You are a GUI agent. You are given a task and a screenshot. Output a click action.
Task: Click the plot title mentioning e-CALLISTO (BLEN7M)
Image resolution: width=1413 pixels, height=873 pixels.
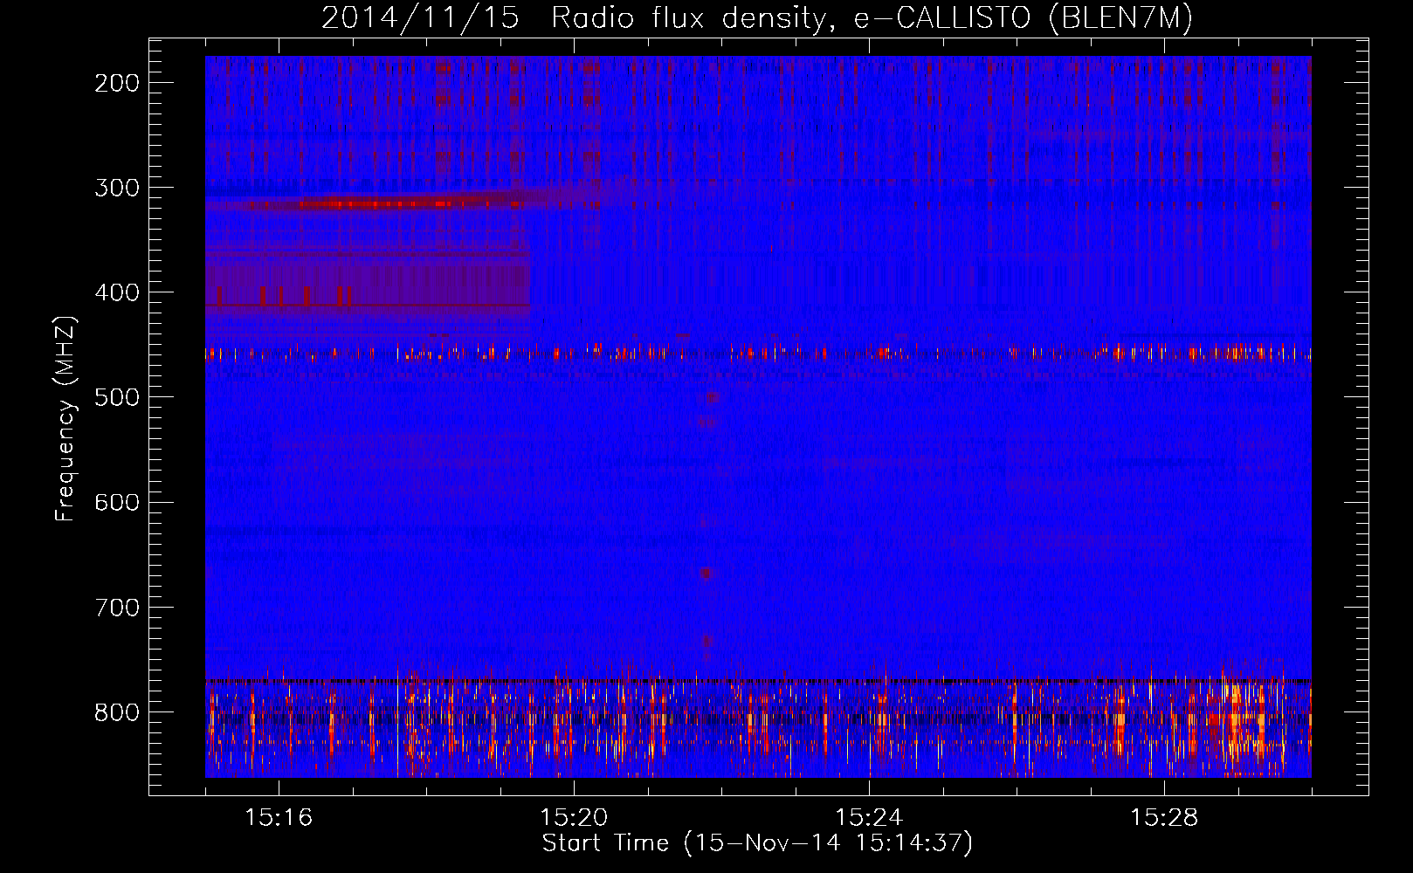tap(756, 17)
